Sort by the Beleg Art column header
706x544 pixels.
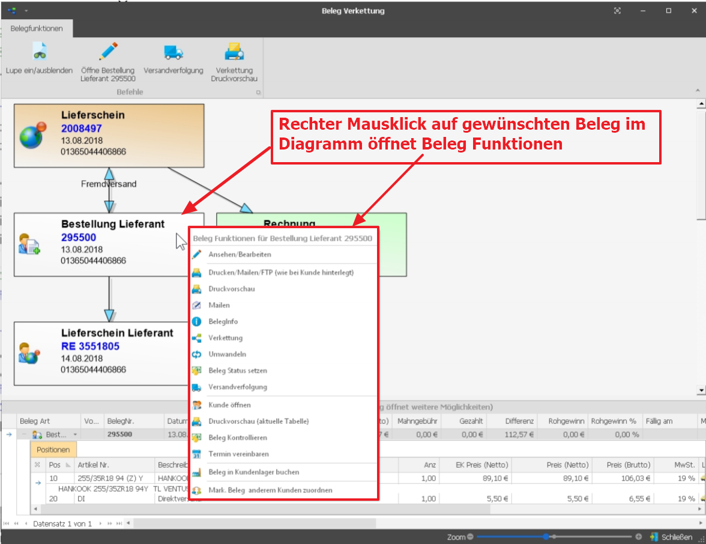point(49,421)
